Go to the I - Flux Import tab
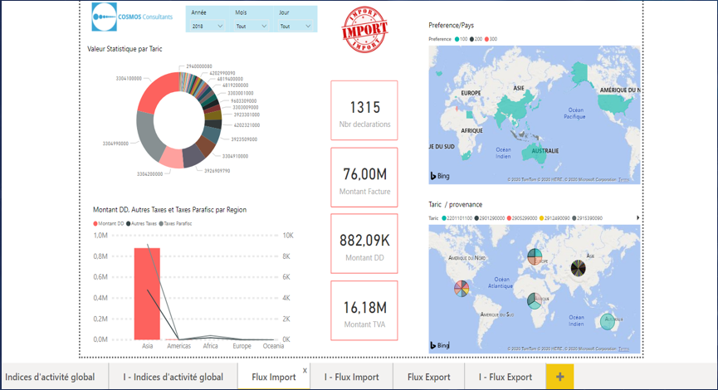The image size is (718, 390). [352, 377]
